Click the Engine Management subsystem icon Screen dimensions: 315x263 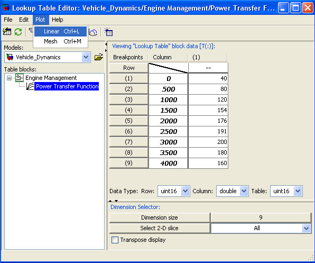click(20, 78)
